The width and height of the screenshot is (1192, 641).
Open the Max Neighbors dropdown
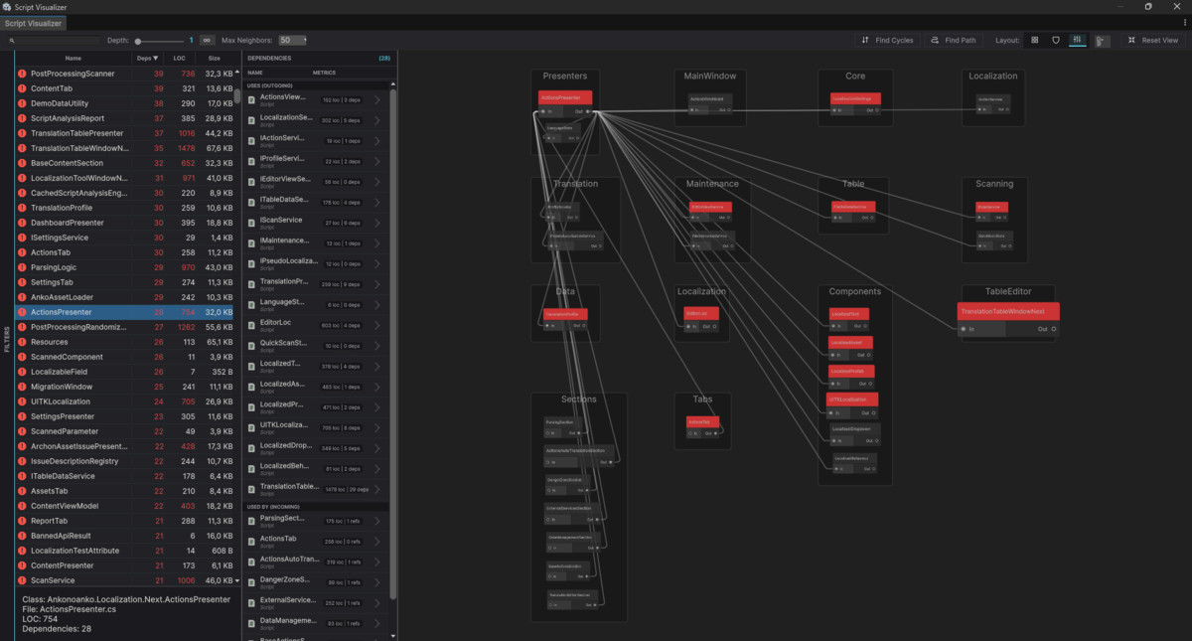[x=292, y=41]
